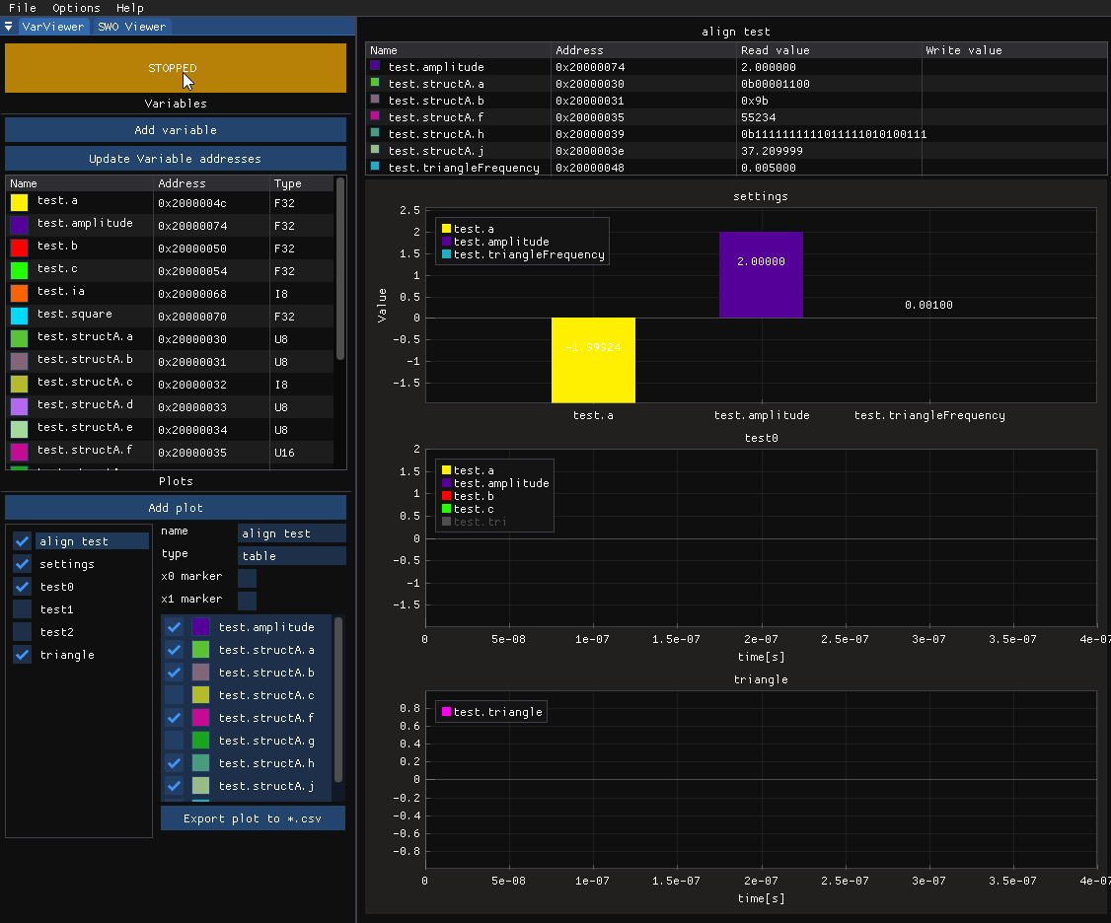Open the Options menu
Viewport: 1111px width, 923px height.
(x=76, y=8)
